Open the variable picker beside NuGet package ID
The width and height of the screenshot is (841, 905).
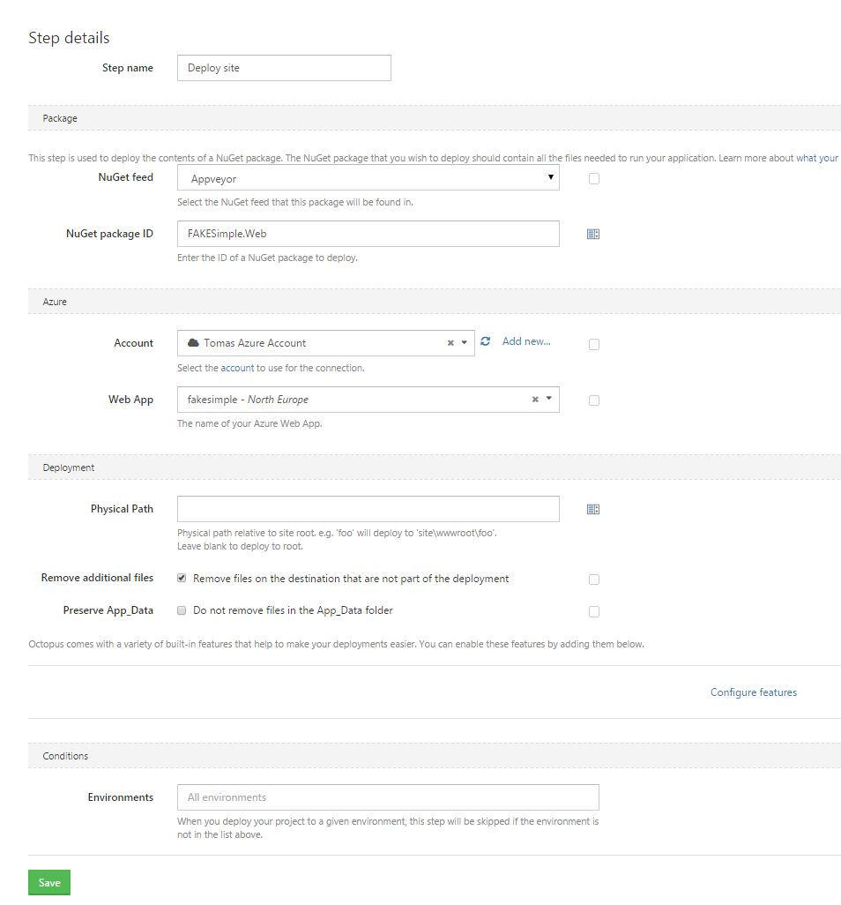click(593, 234)
